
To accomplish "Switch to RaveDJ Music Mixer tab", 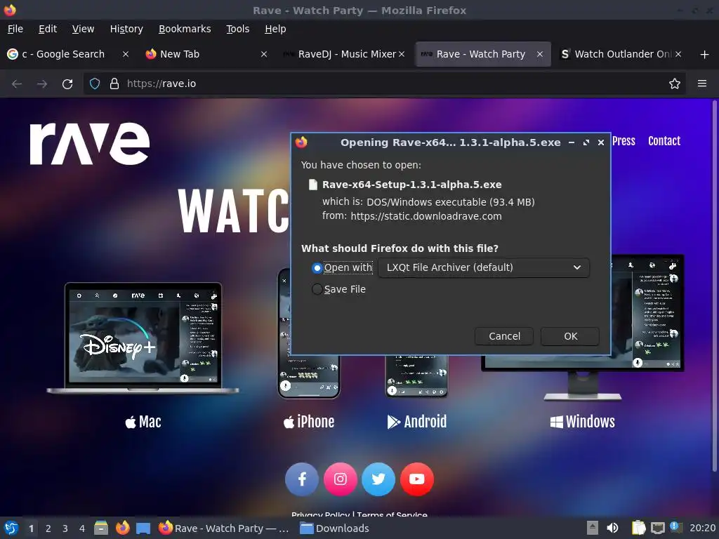I will [344, 54].
